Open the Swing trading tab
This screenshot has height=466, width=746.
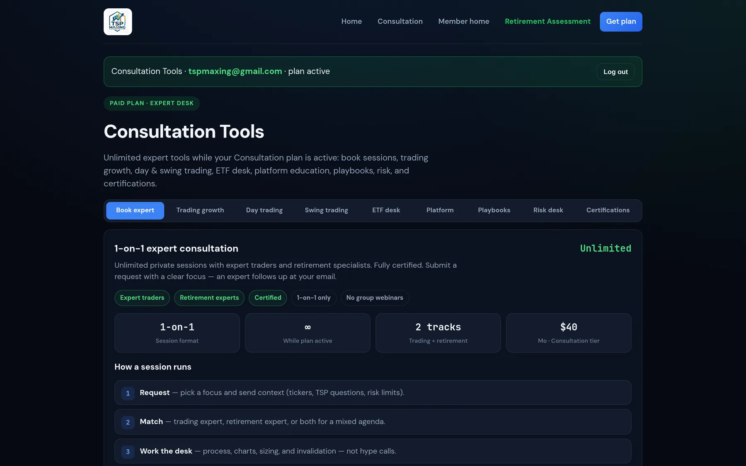(x=327, y=210)
